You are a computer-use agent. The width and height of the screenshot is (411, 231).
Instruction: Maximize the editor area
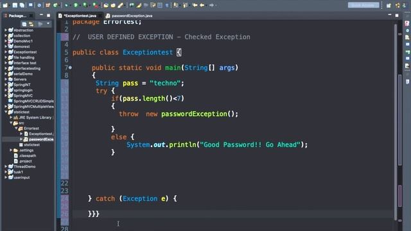(x=397, y=15)
